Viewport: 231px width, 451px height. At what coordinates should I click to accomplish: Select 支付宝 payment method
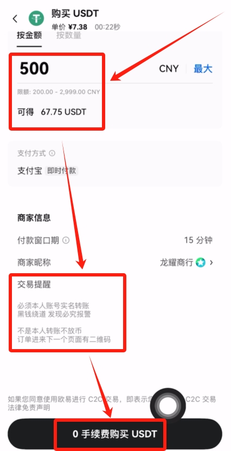pyautogui.click(x=30, y=171)
